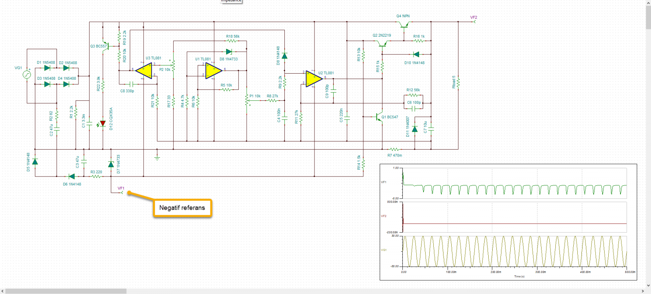Viewport: 651px width, 294px height.
Task: Click the ground symbol in the schematic
Action: coord(157,157)
